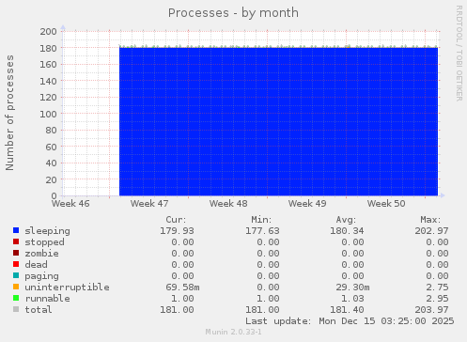Click sleeping minimum value 177.63
This screenshot has height=342, width=467.
pyautogui.click(x=262, y=231)
